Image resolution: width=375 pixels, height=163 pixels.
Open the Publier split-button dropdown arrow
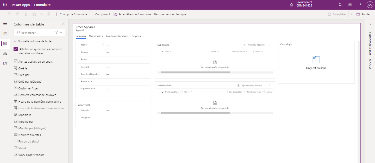point(352,14)
